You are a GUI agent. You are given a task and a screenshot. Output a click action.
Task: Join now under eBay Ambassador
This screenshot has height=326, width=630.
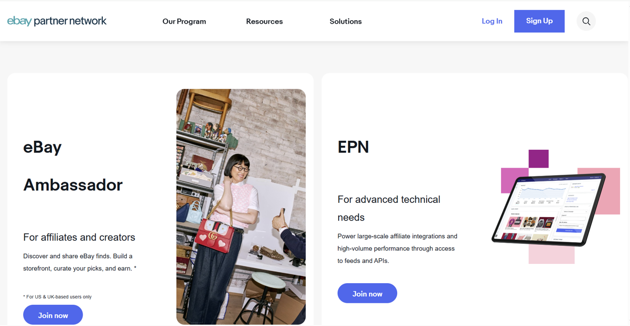click(x=53, y=315)
